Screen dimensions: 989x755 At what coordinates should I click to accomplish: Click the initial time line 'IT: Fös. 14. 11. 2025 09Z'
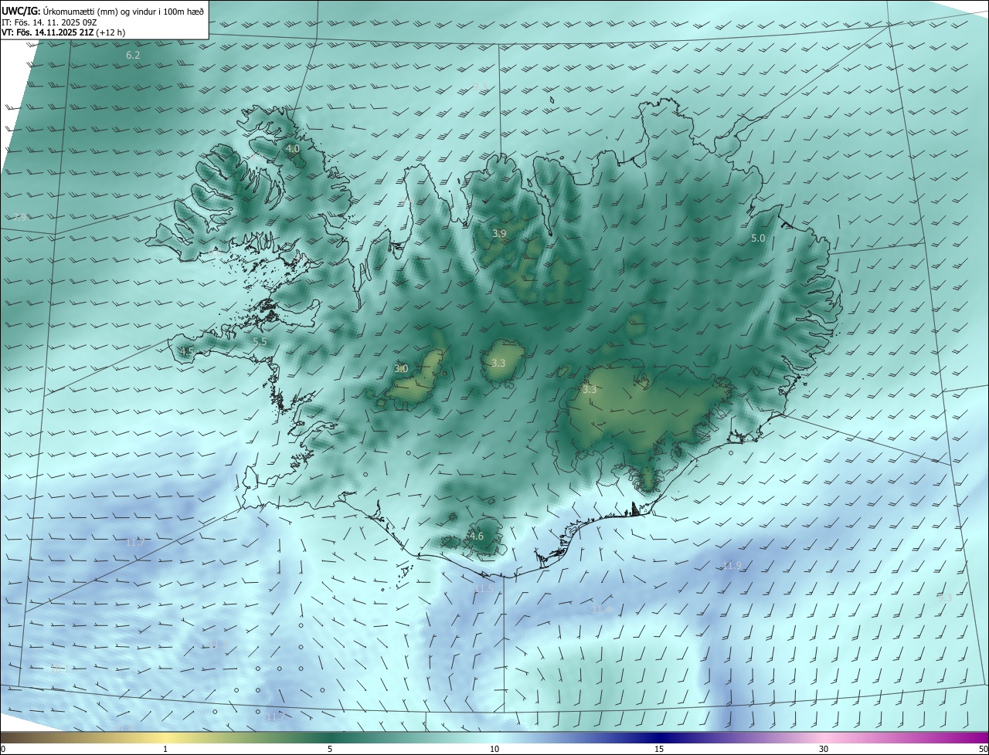[x=50, y=22]
